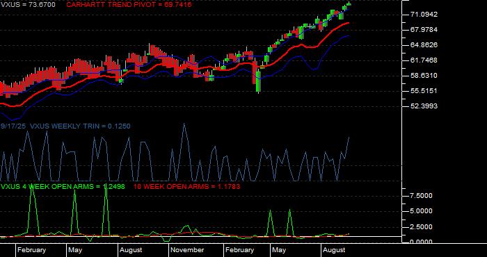Click the 55.5151 price axis value
Screen dimensions: 487x257
pyautogui.click(x=424, y=90)
